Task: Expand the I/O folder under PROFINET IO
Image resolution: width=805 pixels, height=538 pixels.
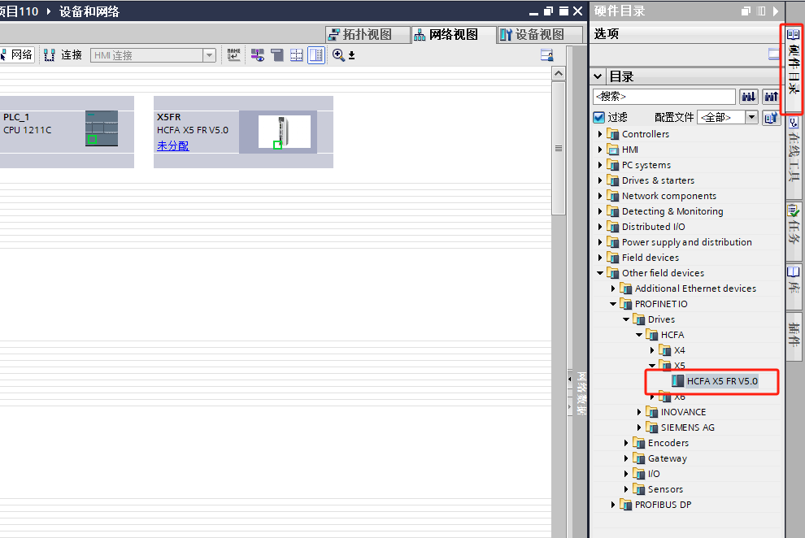Action: (x=626, y=473)
